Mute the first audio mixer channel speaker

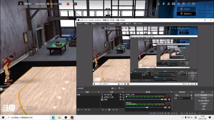pos(166,99)
